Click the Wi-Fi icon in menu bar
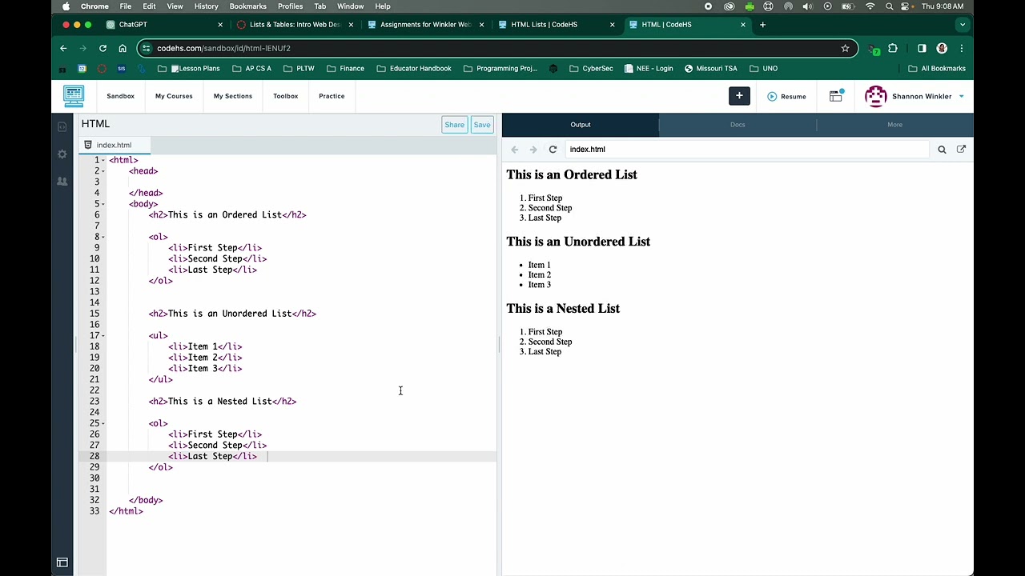Image resolution: width=1025 pixels, height=576 pixels. coord(870,6)
